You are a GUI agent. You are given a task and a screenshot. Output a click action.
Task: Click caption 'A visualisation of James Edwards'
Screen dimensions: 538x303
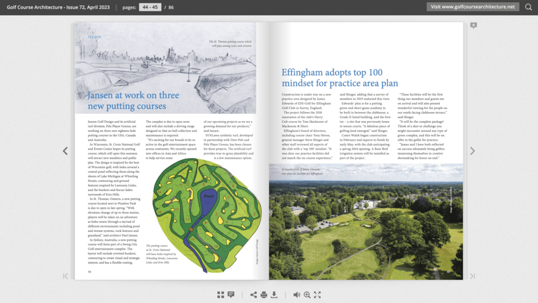(303, 172)
